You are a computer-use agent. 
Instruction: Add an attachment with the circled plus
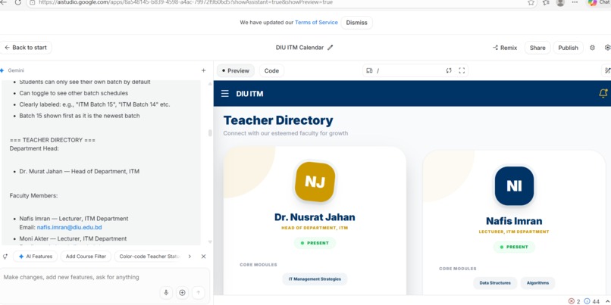182,293
